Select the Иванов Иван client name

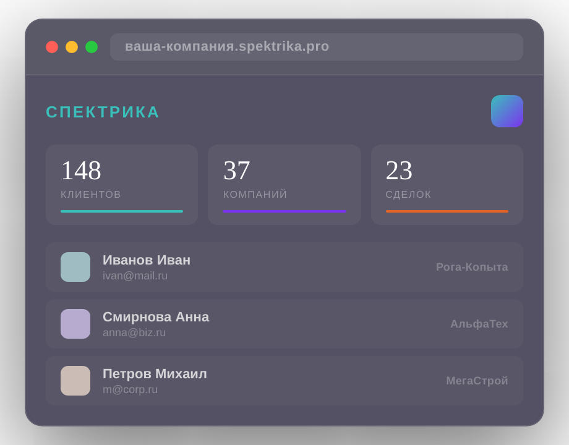147,260
